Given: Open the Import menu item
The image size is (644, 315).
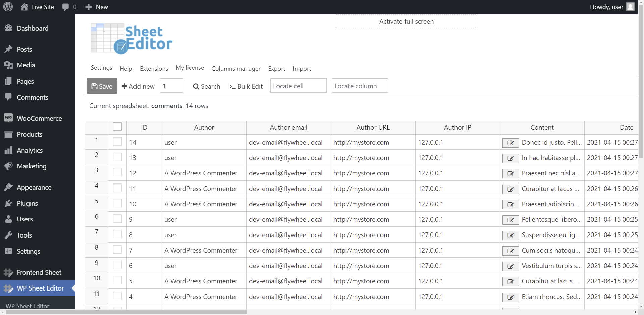Looking at the screenshot, I should click(302, 69).
